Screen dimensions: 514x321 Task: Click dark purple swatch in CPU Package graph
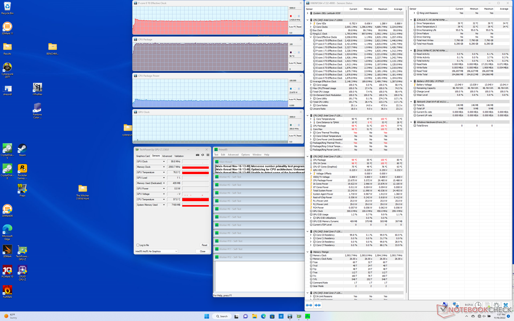coord(291,52)
